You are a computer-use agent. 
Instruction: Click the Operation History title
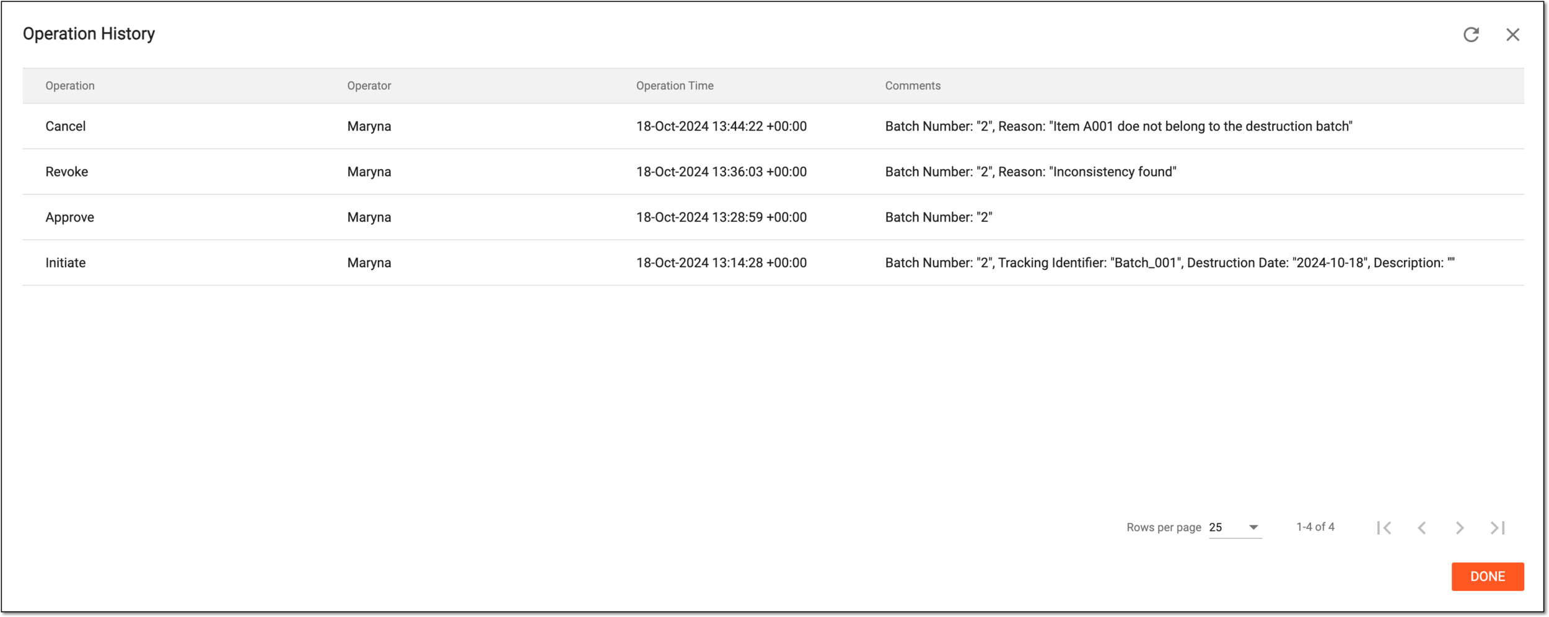[x=89, y=34]
